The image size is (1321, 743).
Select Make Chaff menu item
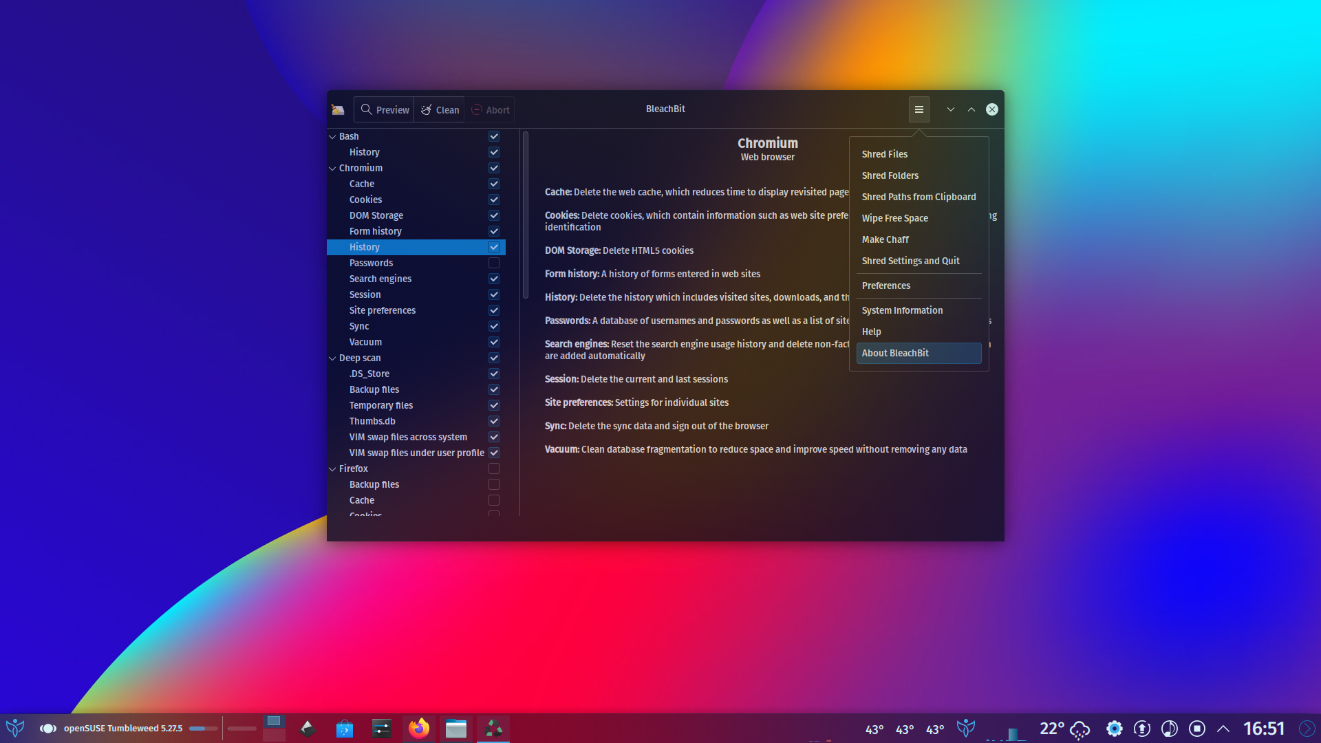coord(919,239)
